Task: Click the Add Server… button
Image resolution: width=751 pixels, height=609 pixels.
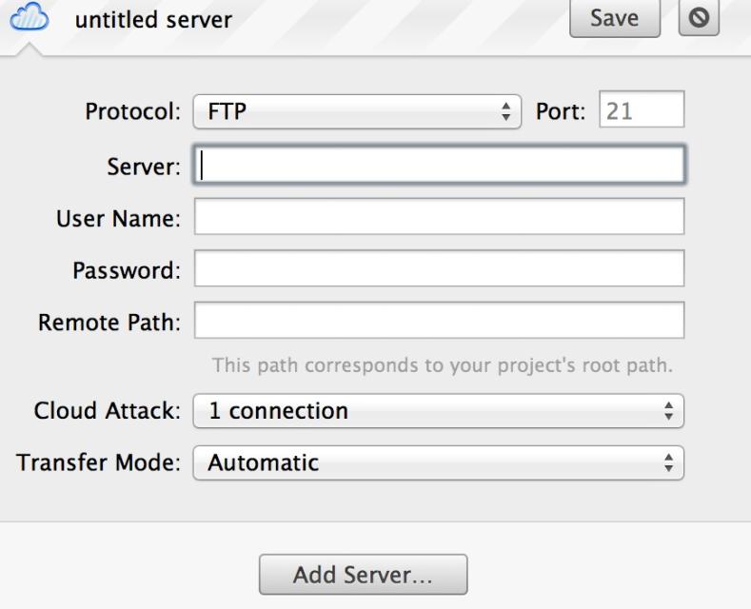Action: 363,575
